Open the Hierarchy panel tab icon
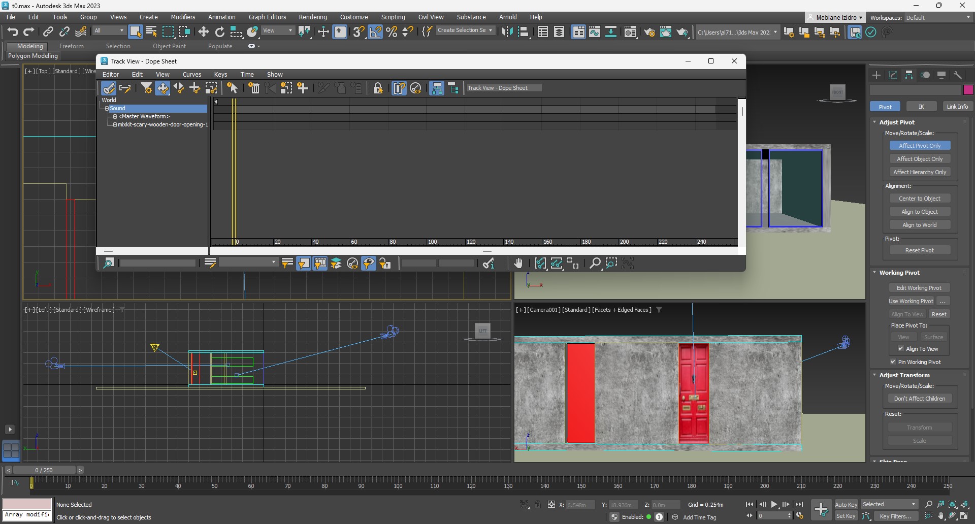 pyautogui.click(x=909, y=75)
